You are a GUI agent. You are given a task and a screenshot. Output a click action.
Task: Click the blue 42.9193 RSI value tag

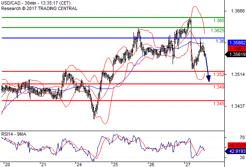[236, 151]
